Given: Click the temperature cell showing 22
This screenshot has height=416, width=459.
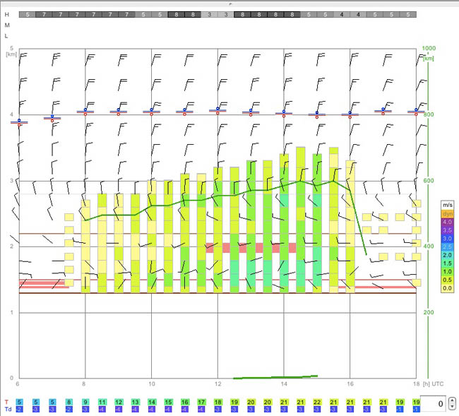Looking at the screenshot, I should [317, 401].
